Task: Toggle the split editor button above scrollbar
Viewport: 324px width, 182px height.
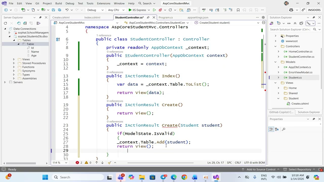Action: tap(264, 23)
